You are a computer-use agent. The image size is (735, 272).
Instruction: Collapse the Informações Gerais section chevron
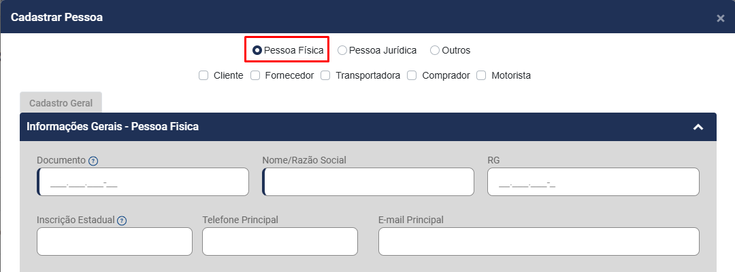coord(698,127)
